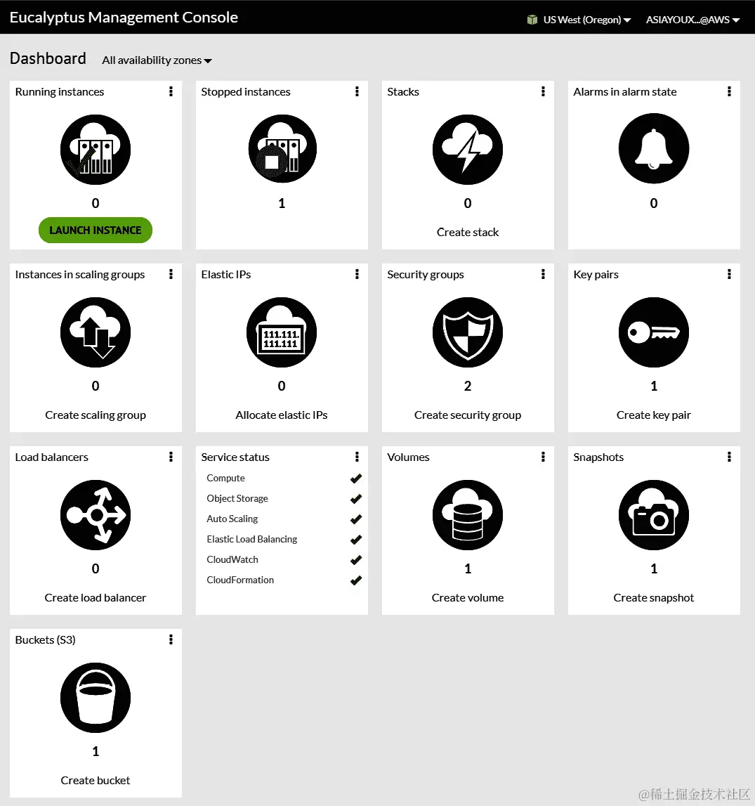Open Snapshots tile three-dot menu
The width and height of the screenshot is (755, 806).
(729, 457)
